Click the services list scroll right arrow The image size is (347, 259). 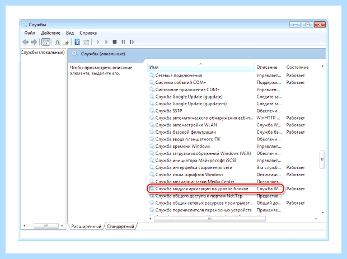click(x=316, y=219)
